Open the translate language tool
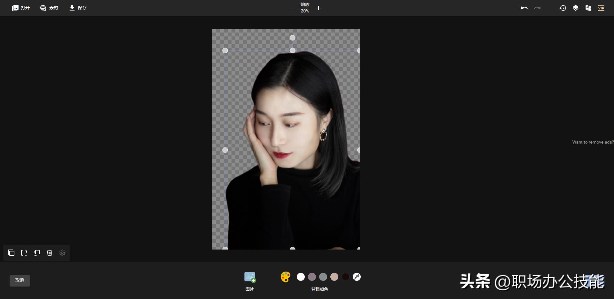Viewport: 614px width, 299px height. point(588,8)
